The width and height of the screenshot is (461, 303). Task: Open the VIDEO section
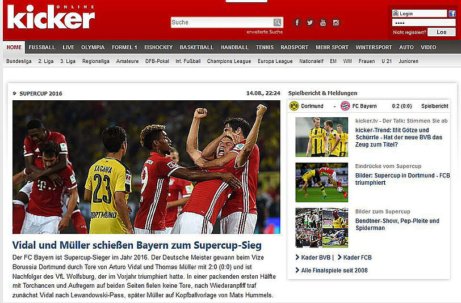pos(428,47)
